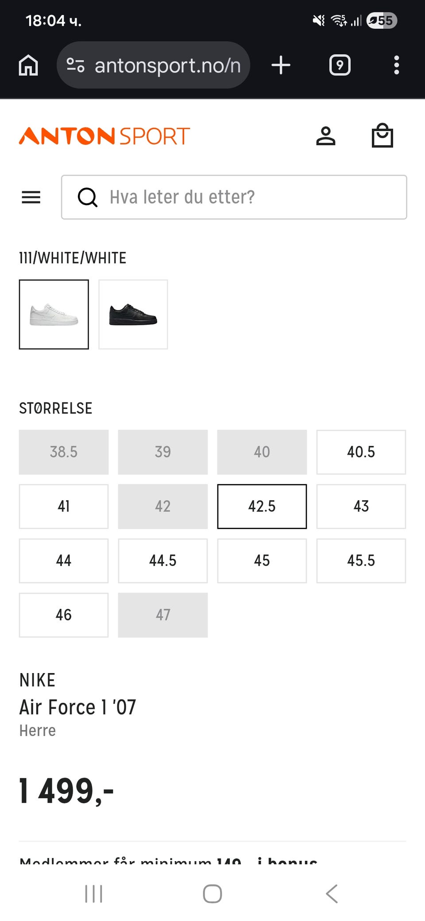This screenshot has height=921, width=425.
Task: Open the shopping bag cart
Action: [382, 136]
